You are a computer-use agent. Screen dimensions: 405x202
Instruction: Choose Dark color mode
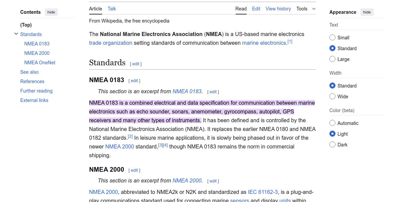click(x=332, y=145)
